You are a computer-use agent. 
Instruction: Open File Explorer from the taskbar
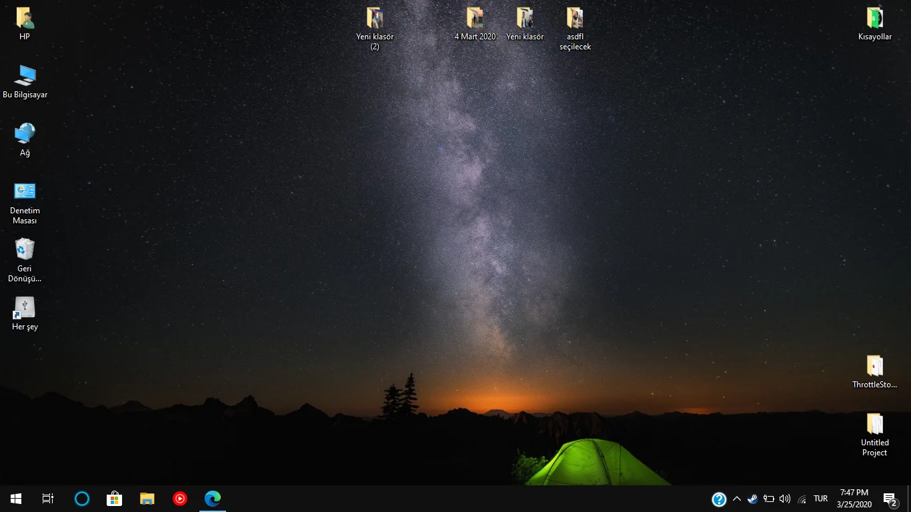pos(147,499)
